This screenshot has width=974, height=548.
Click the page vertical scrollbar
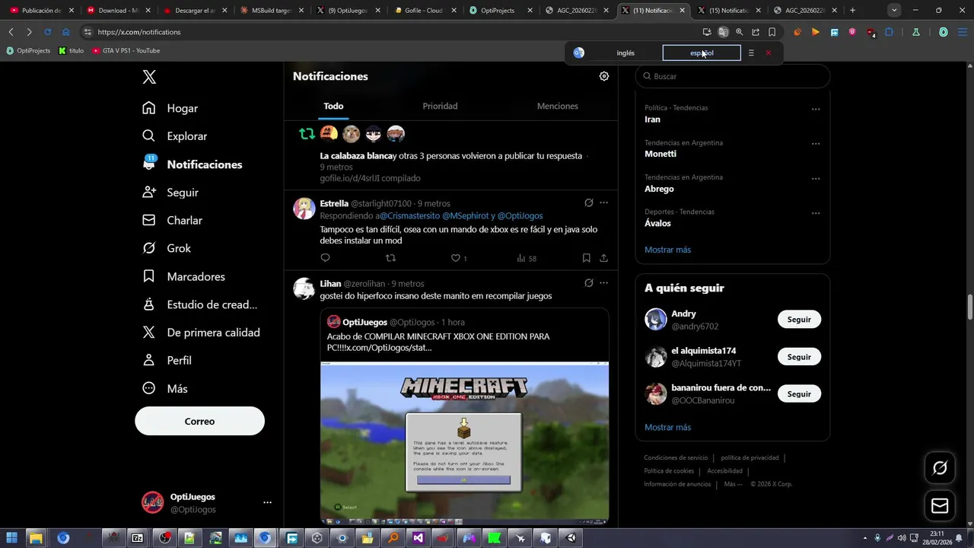tap(969, 307)
